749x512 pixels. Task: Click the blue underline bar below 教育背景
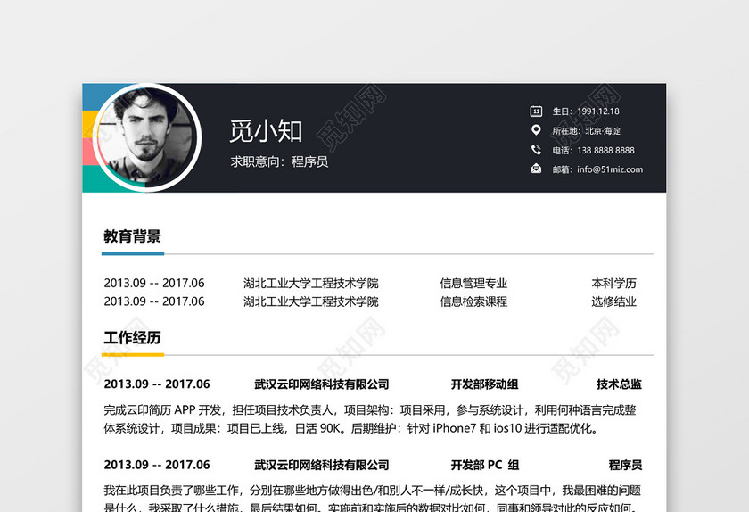point(133,254)
